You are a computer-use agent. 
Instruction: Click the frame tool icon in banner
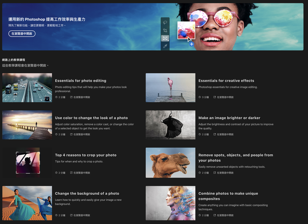pos(165,38)
